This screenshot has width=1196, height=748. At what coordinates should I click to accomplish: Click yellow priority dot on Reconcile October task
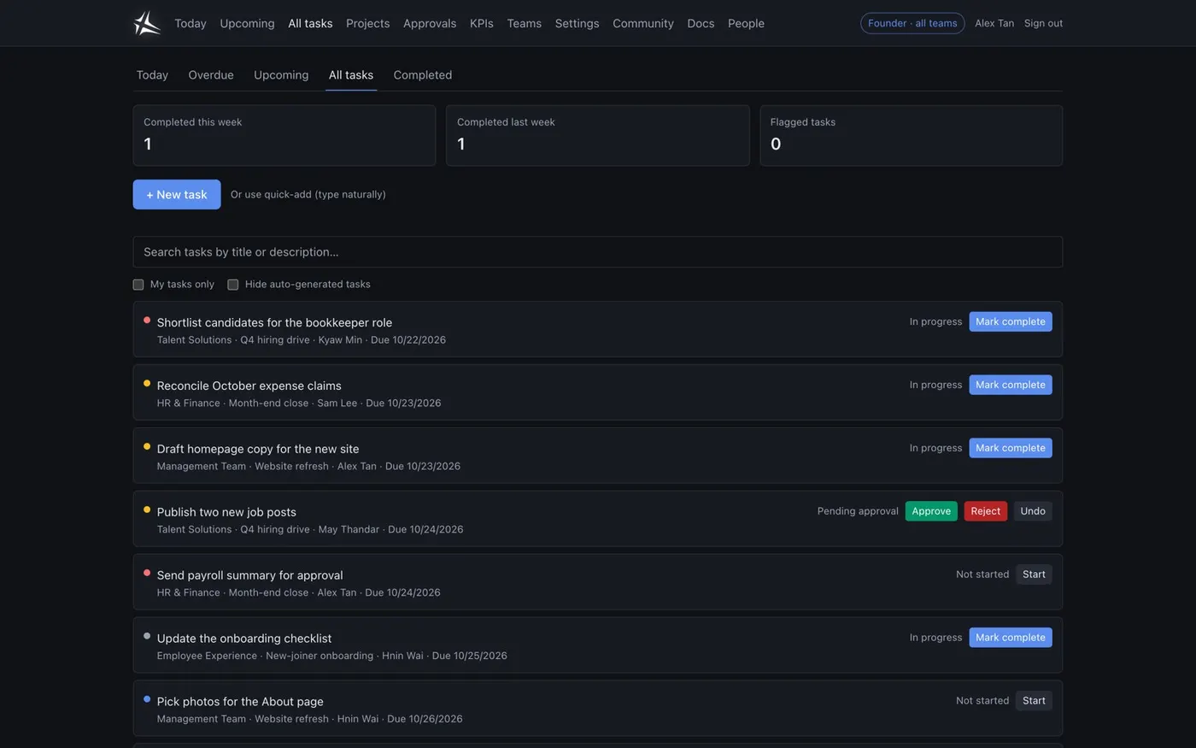[x=147, y=383]
